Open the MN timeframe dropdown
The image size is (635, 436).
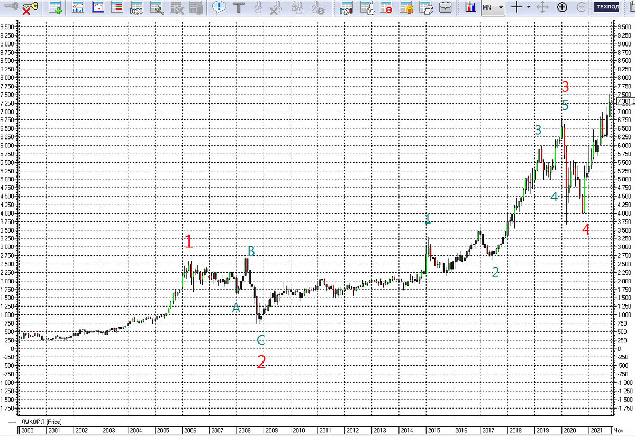coord(493,7)
